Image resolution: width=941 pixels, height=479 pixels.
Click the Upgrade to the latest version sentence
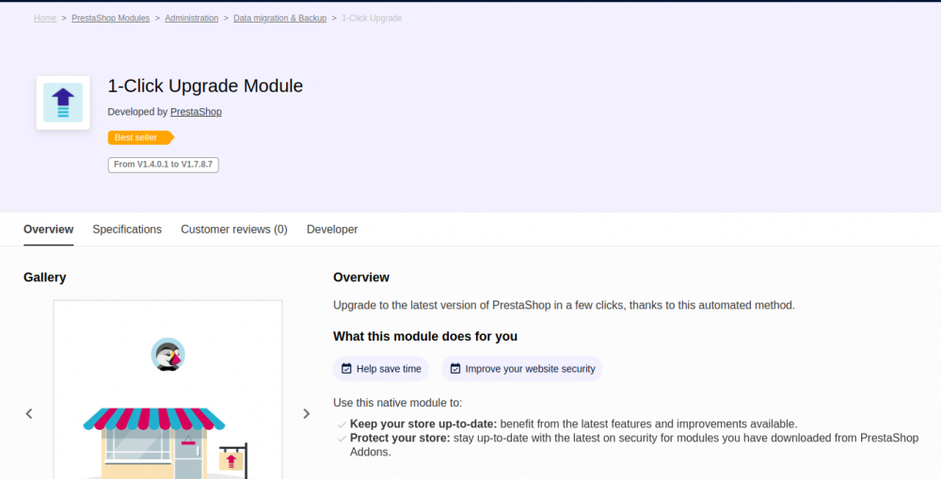pyautogui.click(x=564, y=305)
